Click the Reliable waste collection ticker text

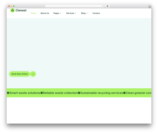pos(60,93)
